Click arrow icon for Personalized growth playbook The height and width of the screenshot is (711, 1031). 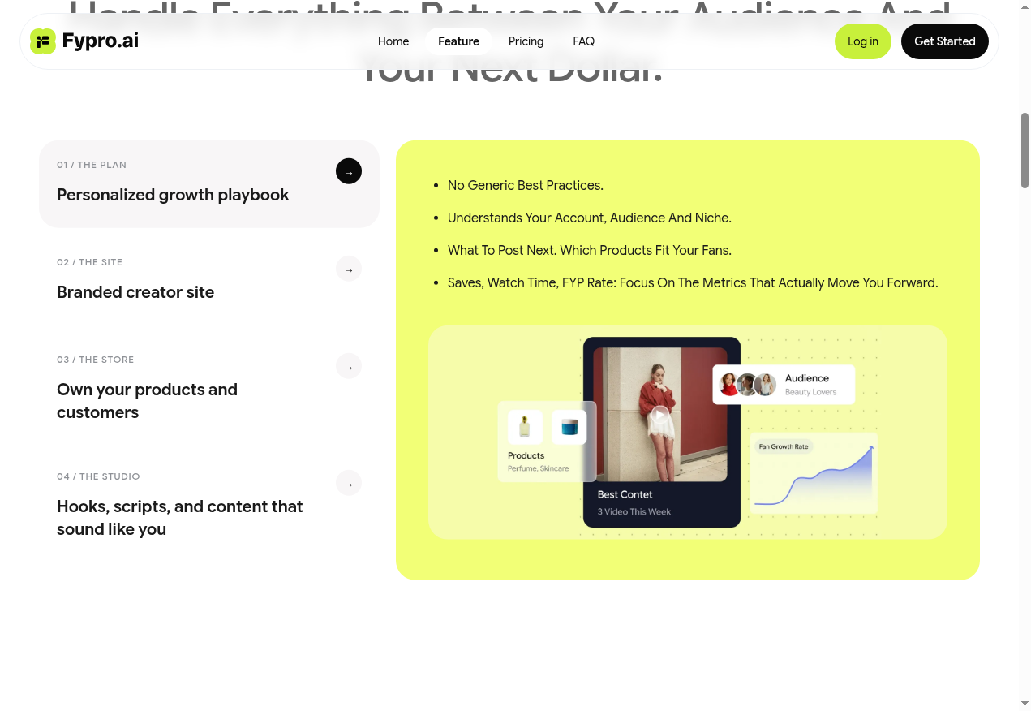point(349,171)
